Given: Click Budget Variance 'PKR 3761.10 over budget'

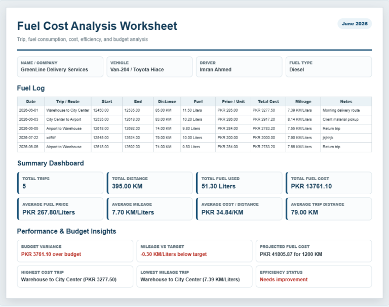Looking at the screenshot, I should click(51, 254).
